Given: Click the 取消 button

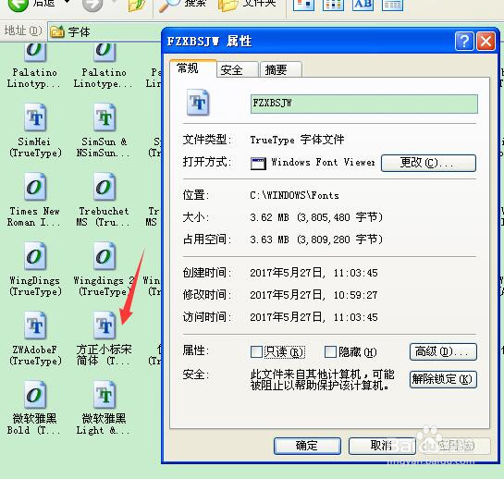Looking at the screenshot, I should [x=382, y=446].
